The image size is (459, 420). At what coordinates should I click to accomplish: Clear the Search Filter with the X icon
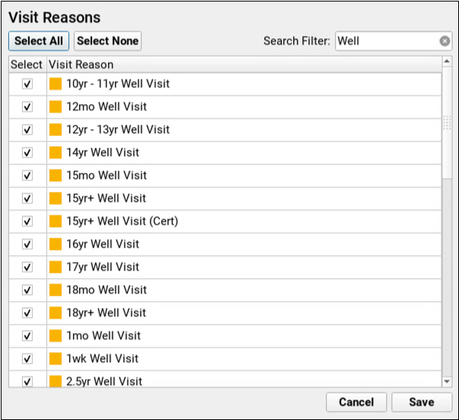pyautogui.click(x=445, y=41)
